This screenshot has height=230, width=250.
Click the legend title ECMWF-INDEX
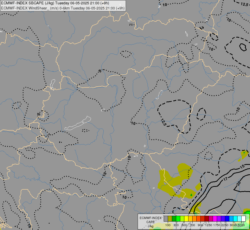(151, 218)
